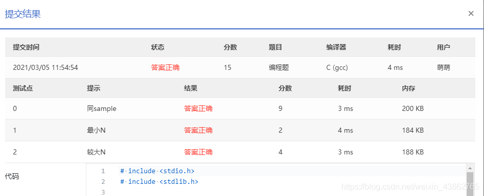Click the 提示 column header
Image resolution: width=484 pixels, height=196 pixels.
(93, 88)
